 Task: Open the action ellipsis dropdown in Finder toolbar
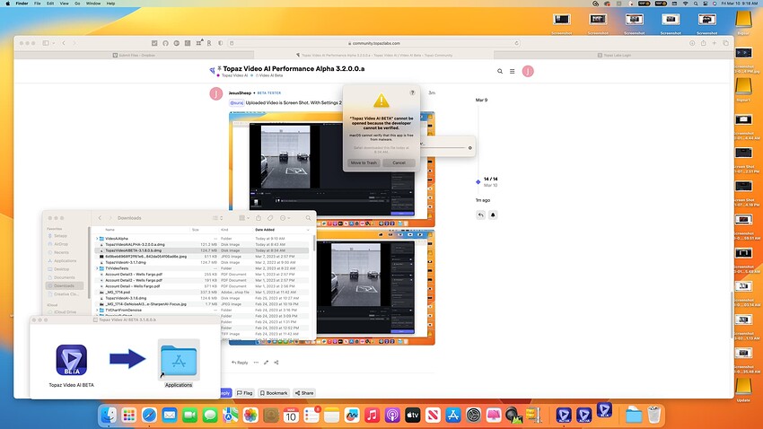coord(285,218)
